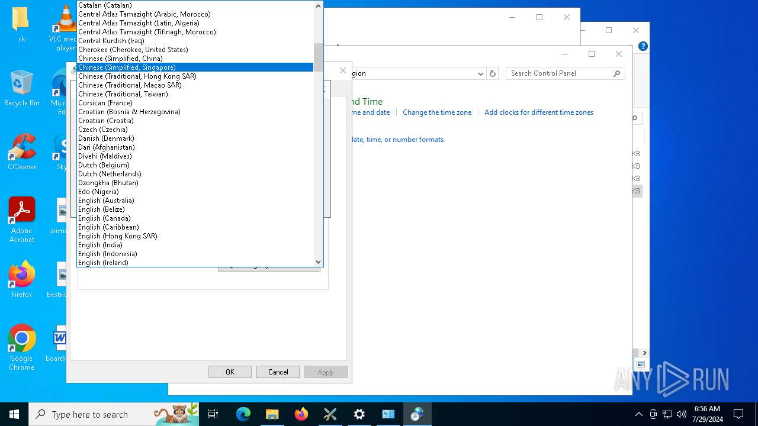
Task: Open CCleaner desktop shortcut
Action: pyautogui.click(x=22, y=152)
